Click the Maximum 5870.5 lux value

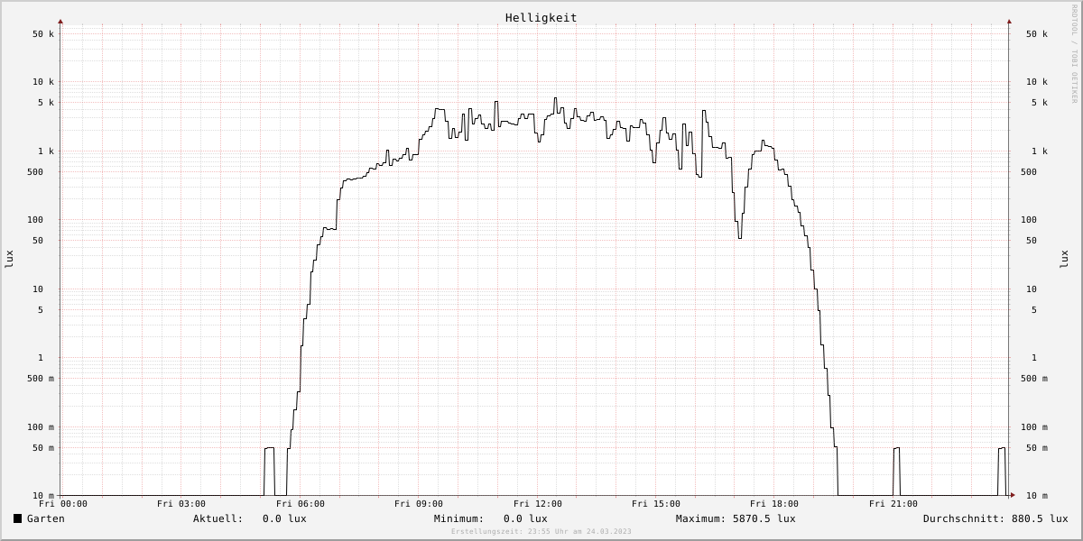coord(764,518)
